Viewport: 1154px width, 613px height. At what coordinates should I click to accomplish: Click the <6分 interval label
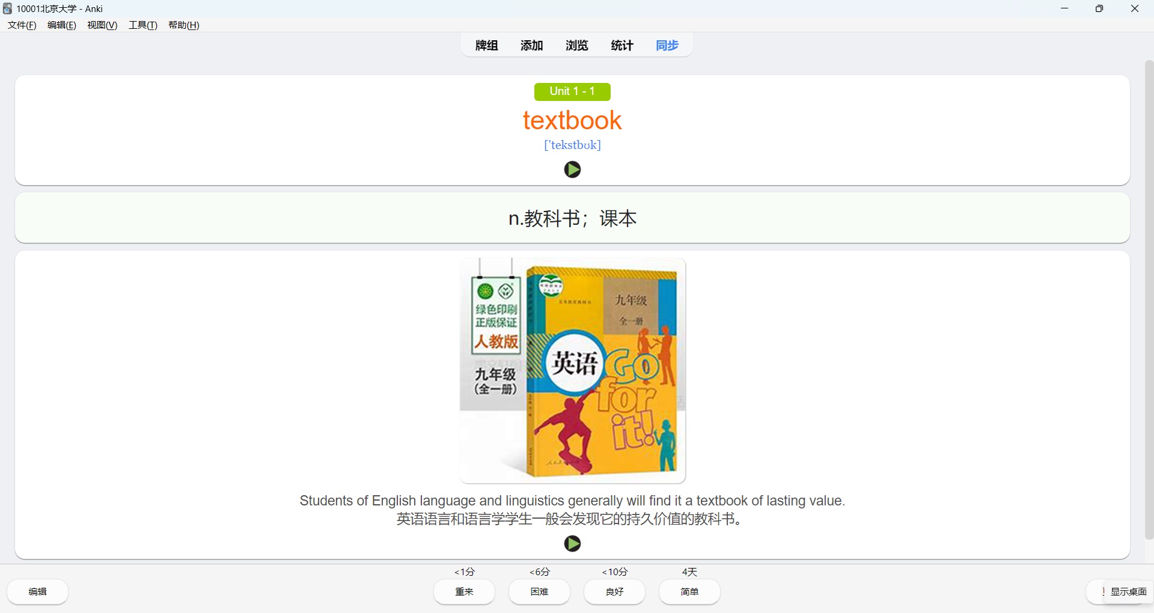click(540, 572)
